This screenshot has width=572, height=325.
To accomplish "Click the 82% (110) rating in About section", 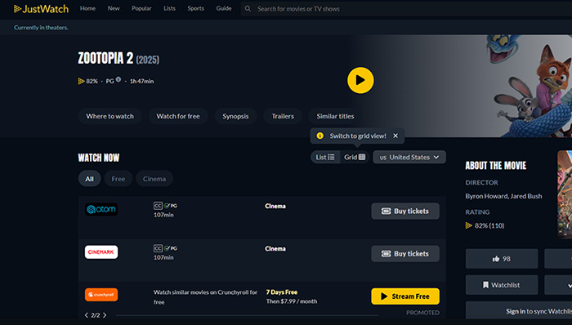I will pos(485,225).
